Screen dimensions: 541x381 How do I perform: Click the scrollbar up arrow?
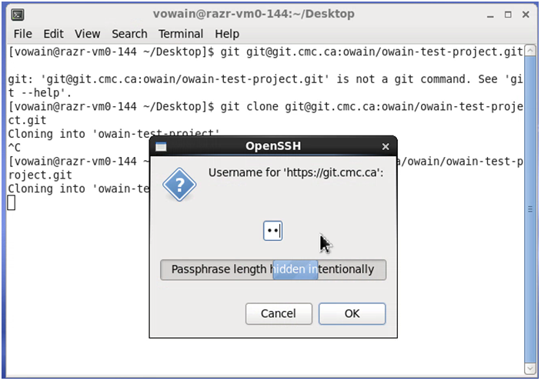[530, 51]
